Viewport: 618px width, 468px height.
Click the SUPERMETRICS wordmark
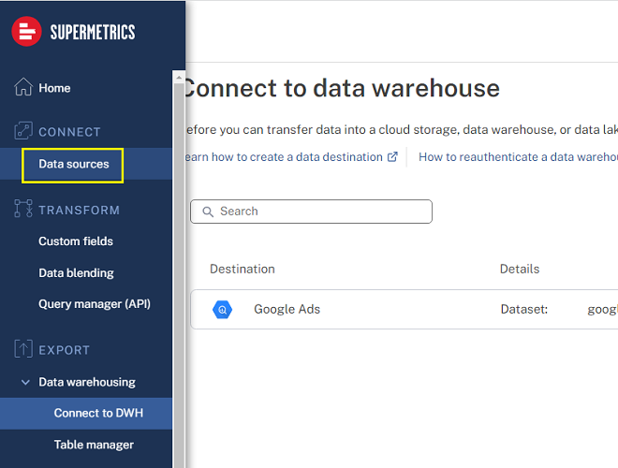pos(93,33)
